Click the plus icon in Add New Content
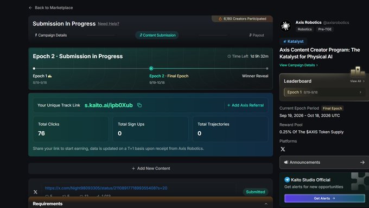This screenshot has width=369, height=208. click(133, 168)
